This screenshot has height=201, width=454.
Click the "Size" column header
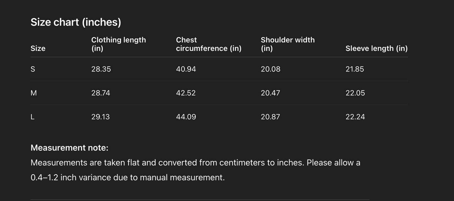click(x=38, y=48)
